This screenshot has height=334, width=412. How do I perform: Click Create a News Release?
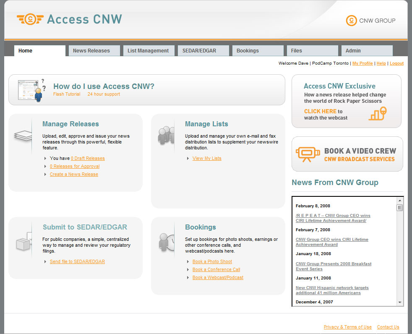coord(74,174)
